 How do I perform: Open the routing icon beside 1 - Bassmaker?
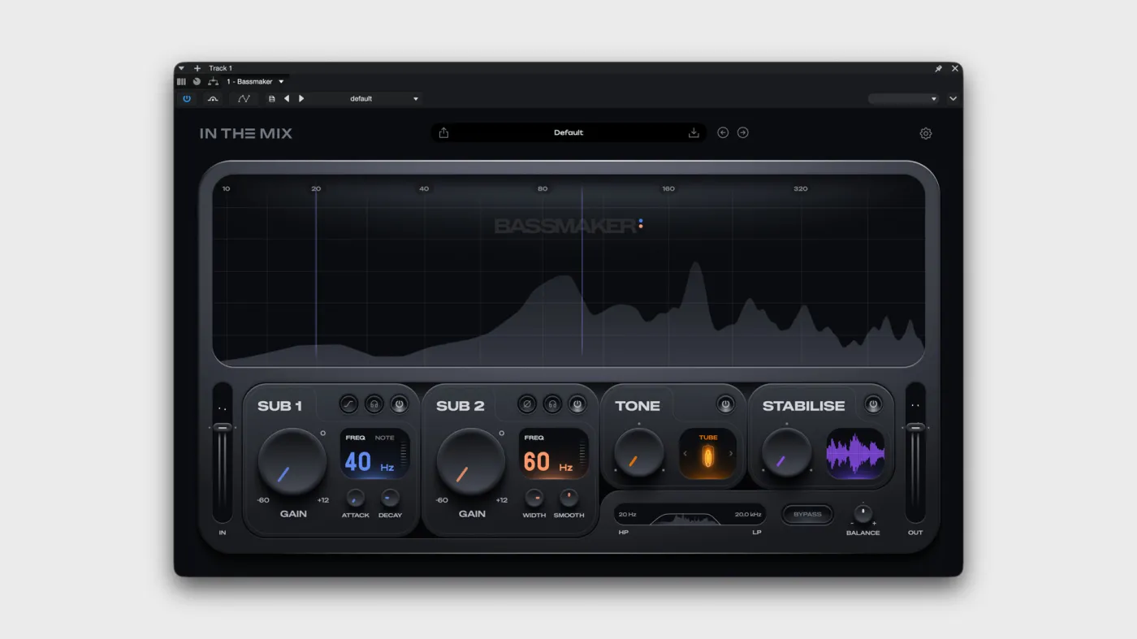[x=213, y=81]
